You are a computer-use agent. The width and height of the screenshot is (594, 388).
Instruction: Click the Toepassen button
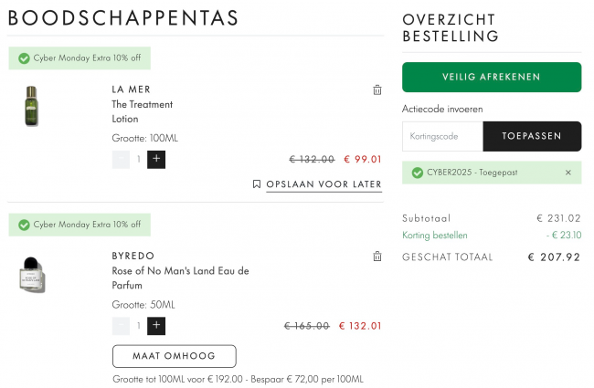(532, 136)
